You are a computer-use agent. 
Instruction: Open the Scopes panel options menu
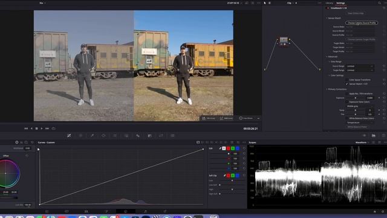[385, 143]
